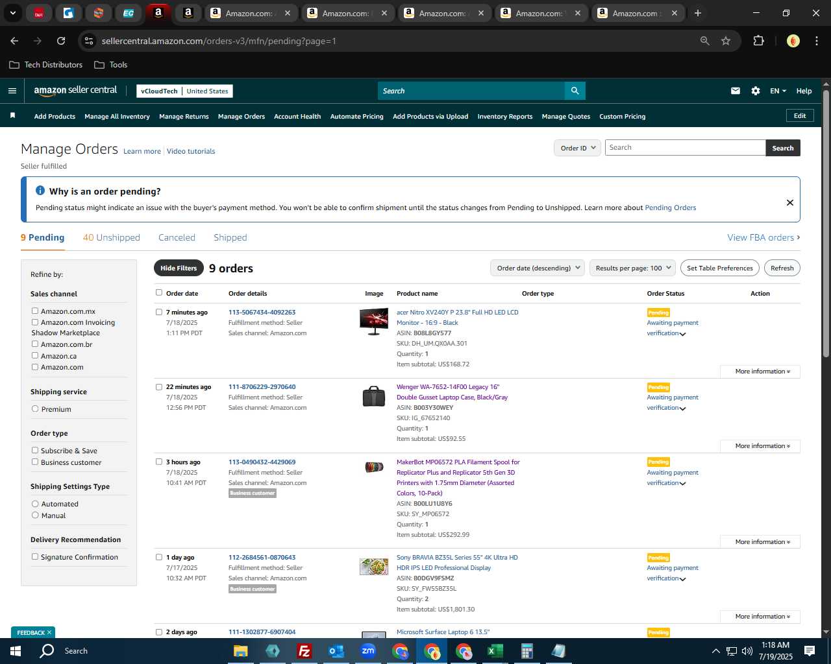The image size is (831, 664).
Task: Click the Amazon Seller Central logo
Action: tap(75, 91)
